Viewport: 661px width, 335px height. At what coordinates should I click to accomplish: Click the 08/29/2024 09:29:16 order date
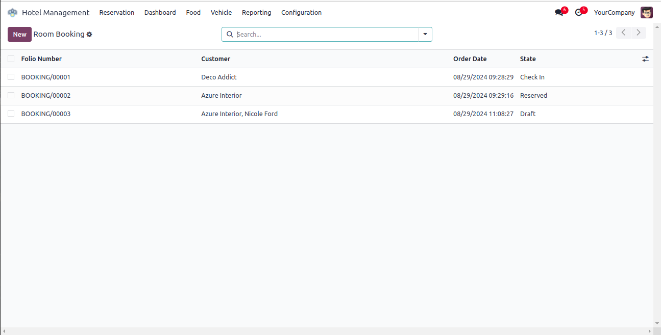click(483, 96)
